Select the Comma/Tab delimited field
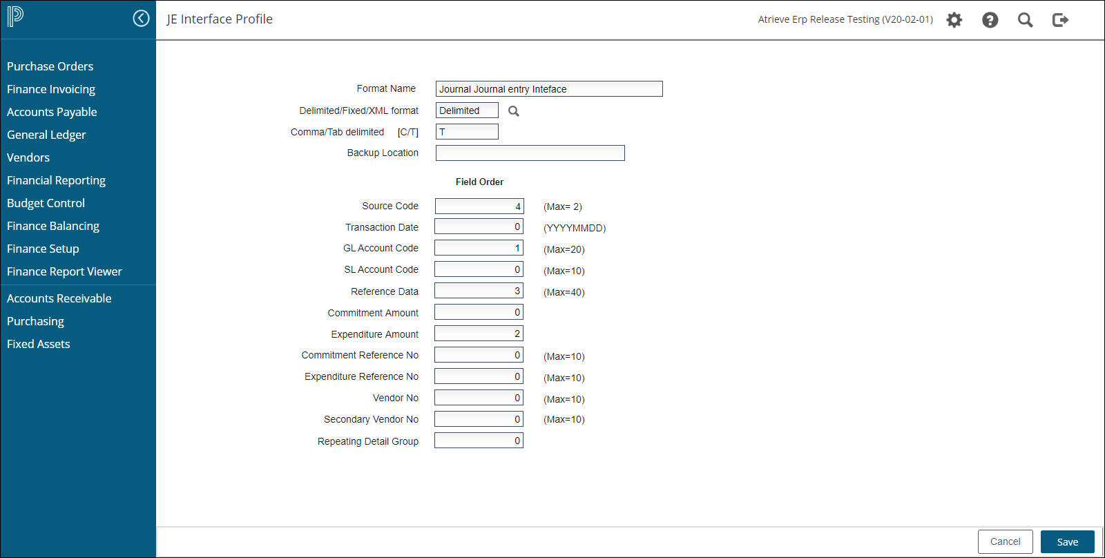The image size is (1105, 558). [x=467, y=132]
